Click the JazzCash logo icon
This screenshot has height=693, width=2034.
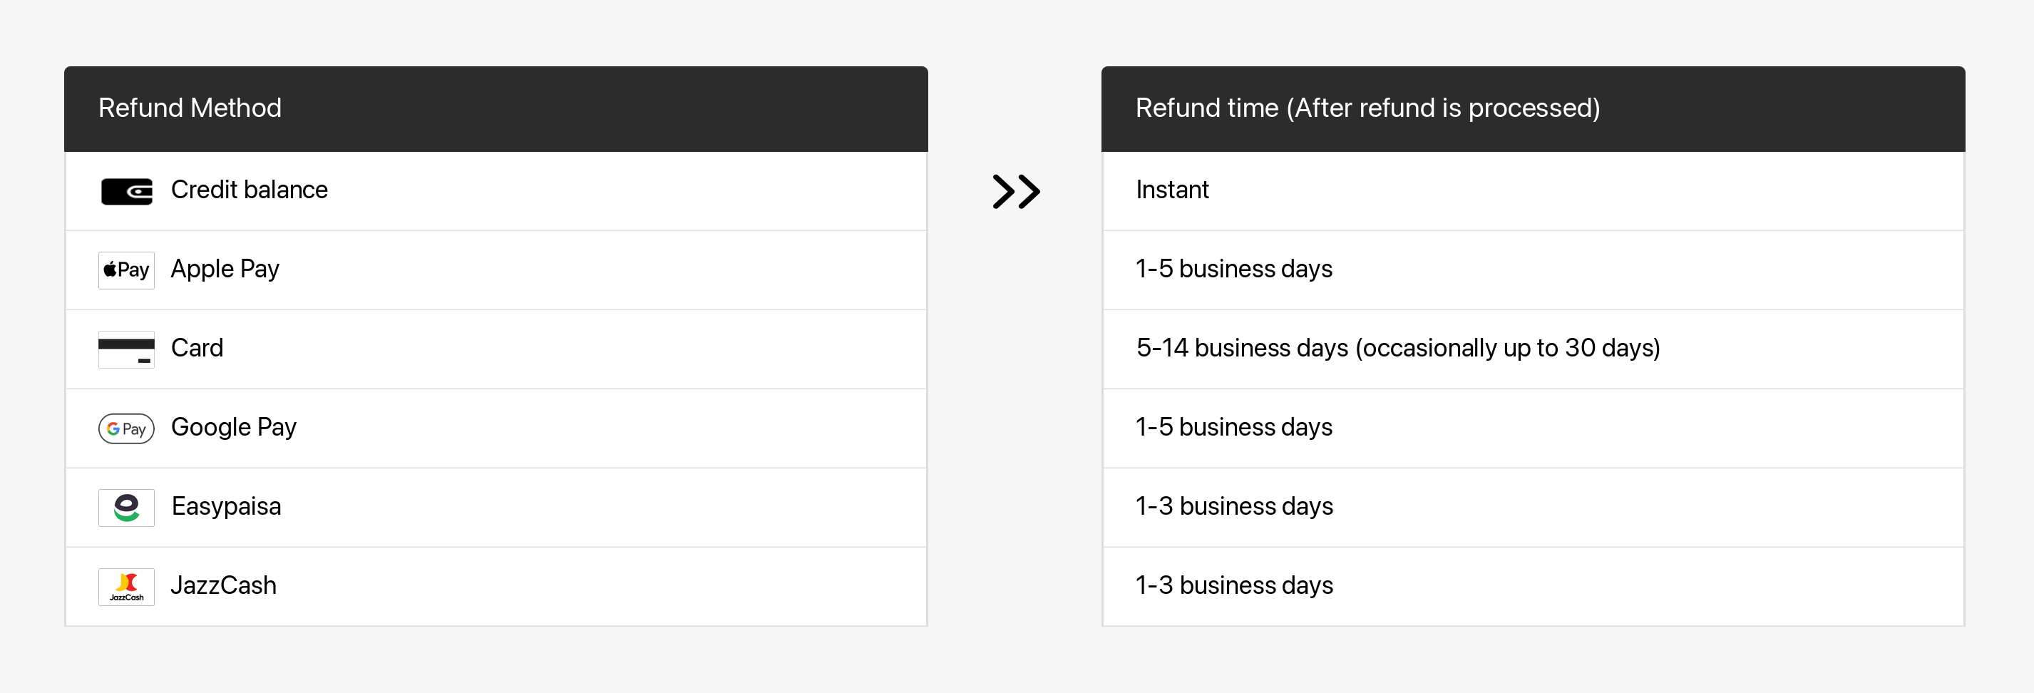pos(126,587)
